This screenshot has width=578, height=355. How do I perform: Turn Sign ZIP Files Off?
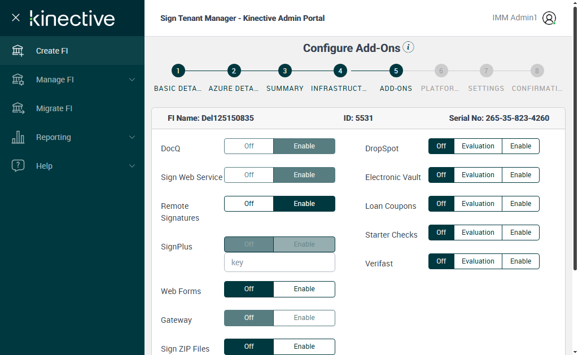(249, 347)
